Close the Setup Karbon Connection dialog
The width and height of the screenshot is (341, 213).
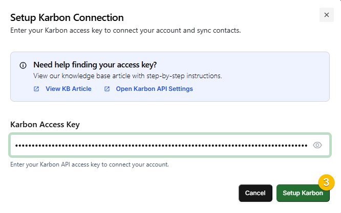326,15
